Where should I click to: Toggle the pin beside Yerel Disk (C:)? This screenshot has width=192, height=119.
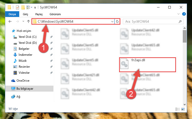point(51,37)
